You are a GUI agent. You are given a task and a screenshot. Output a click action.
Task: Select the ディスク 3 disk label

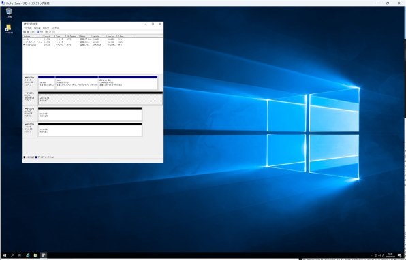click(30, 129)
